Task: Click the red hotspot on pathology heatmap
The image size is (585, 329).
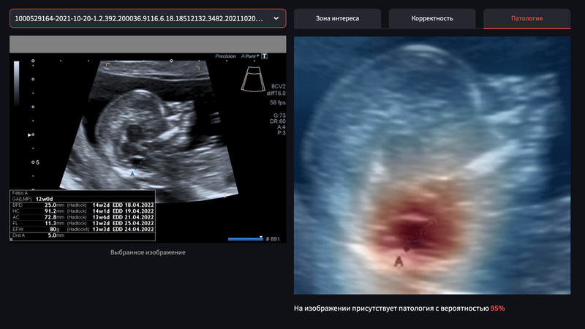Action: (411, 230)
